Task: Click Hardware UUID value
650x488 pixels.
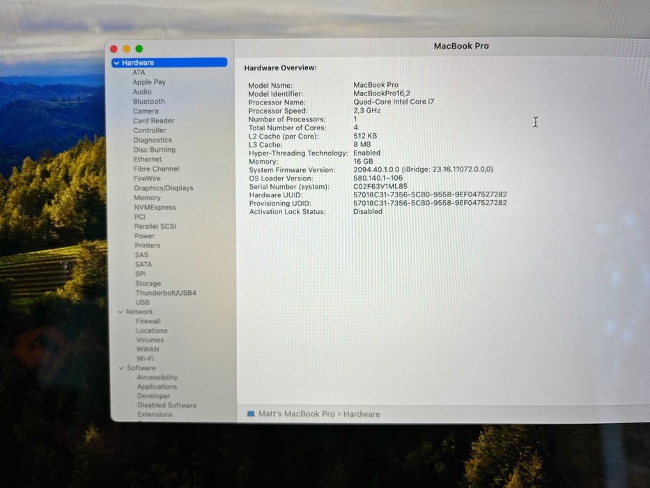Action: click(430, 195)
